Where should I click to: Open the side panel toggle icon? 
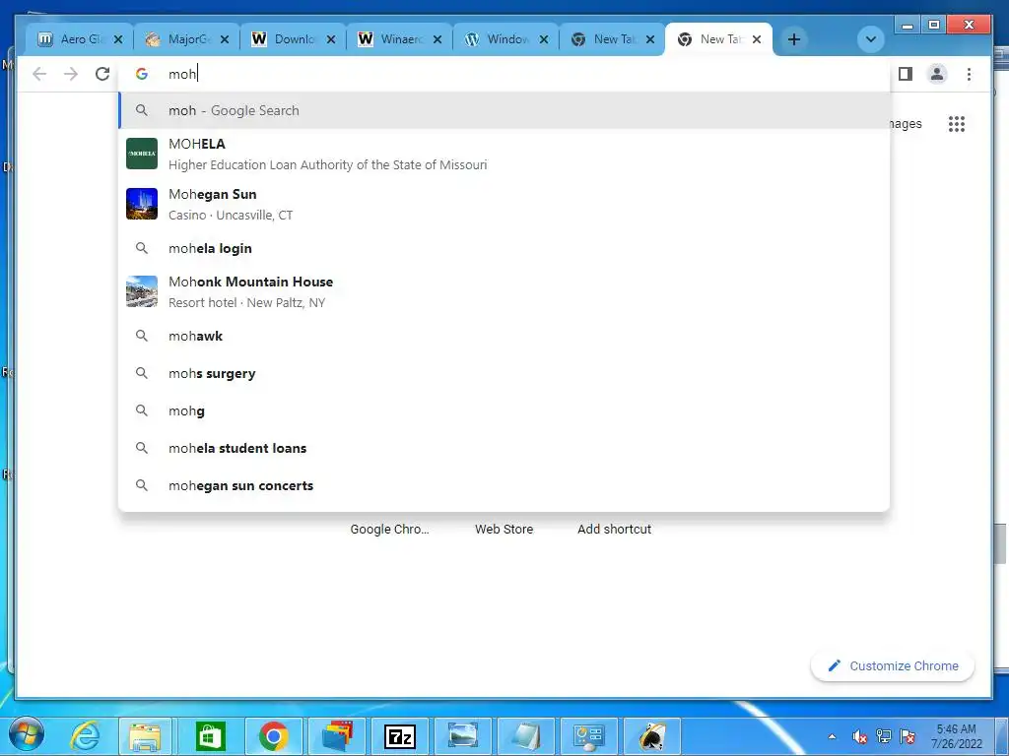906,74
